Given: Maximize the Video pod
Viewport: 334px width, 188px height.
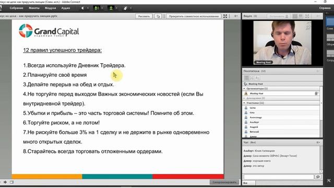Looking at the screenshot, I should [x=307, y=16].
